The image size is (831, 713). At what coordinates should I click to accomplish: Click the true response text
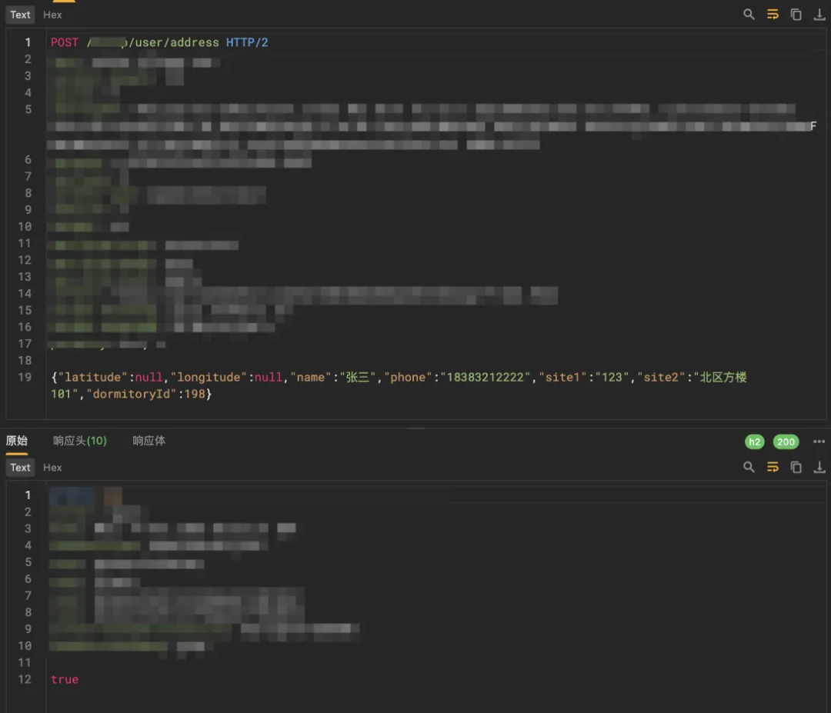coord(65,679)
